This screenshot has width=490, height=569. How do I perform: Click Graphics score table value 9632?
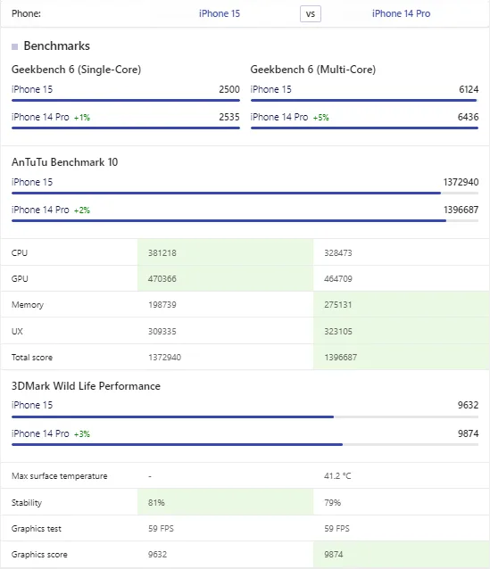[x=157, y=554]
